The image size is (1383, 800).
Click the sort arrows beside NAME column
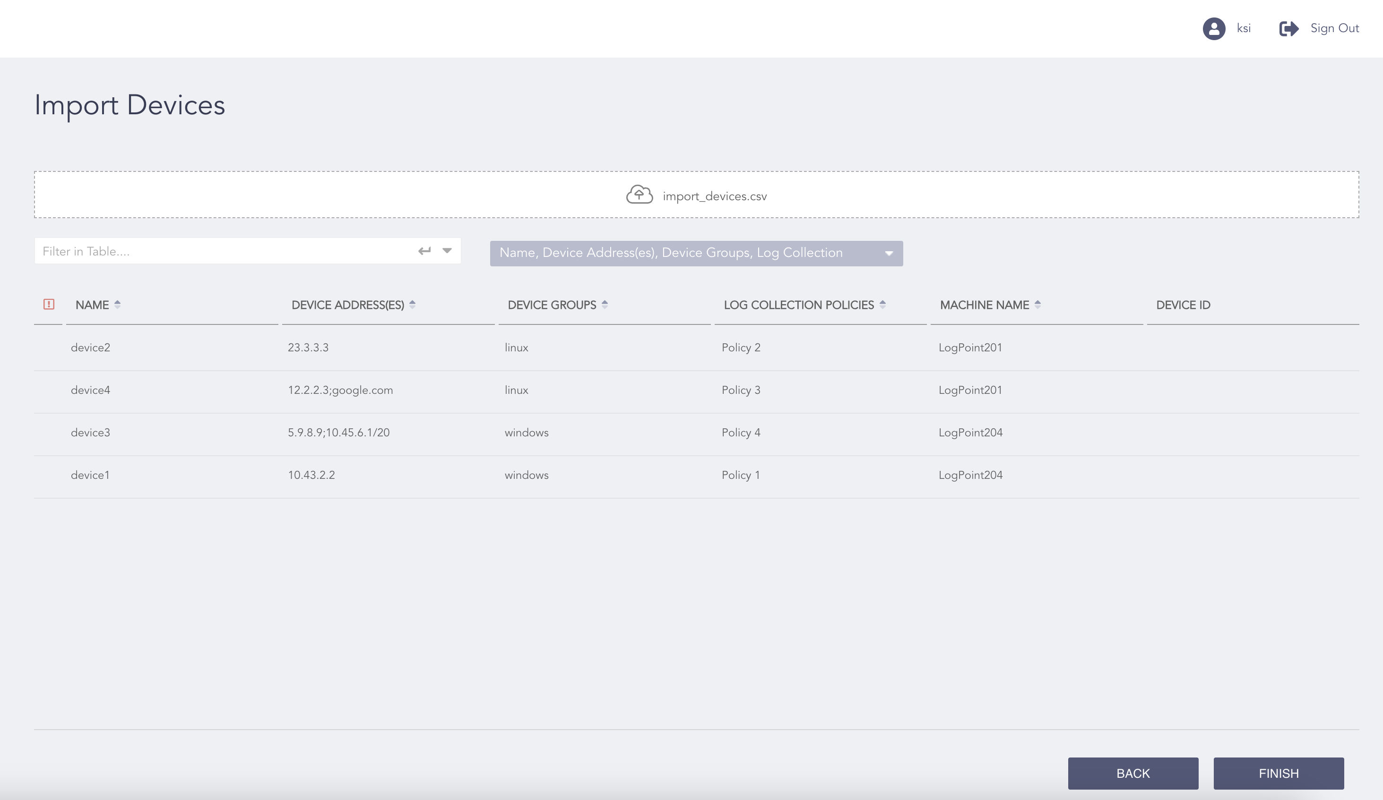coord(118,304)
